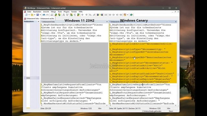Screen dimensions: 207x116
Task: Copy difference to left icon
Action: [x=86, y=15]
